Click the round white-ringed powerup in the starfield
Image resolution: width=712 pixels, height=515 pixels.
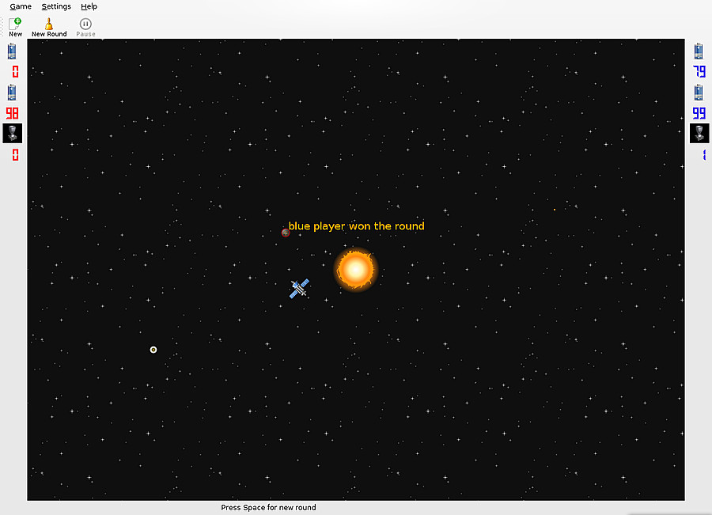point(153,350)
